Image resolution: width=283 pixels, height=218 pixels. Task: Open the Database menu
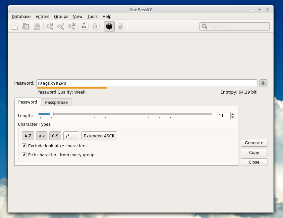[21, 17]
